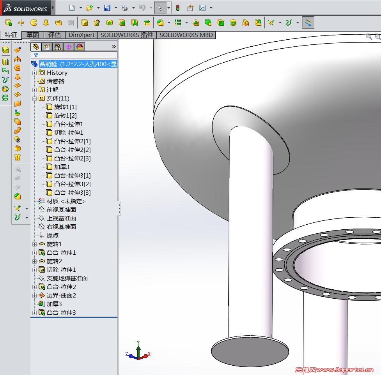Open the Select tool dropdown arrow
Viewport: 381px width, 375px height.
pyautogui.click(x=168, y=8)
